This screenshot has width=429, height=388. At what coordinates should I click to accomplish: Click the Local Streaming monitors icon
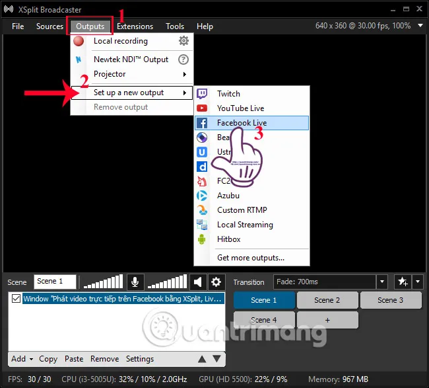[x=202, y=225]
